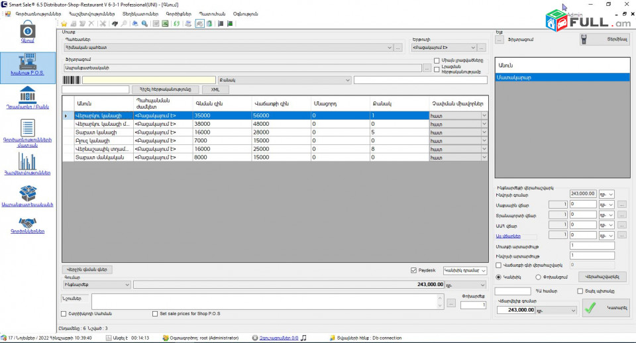Open the Հաշվետվություններ menu

click(91, 14)
